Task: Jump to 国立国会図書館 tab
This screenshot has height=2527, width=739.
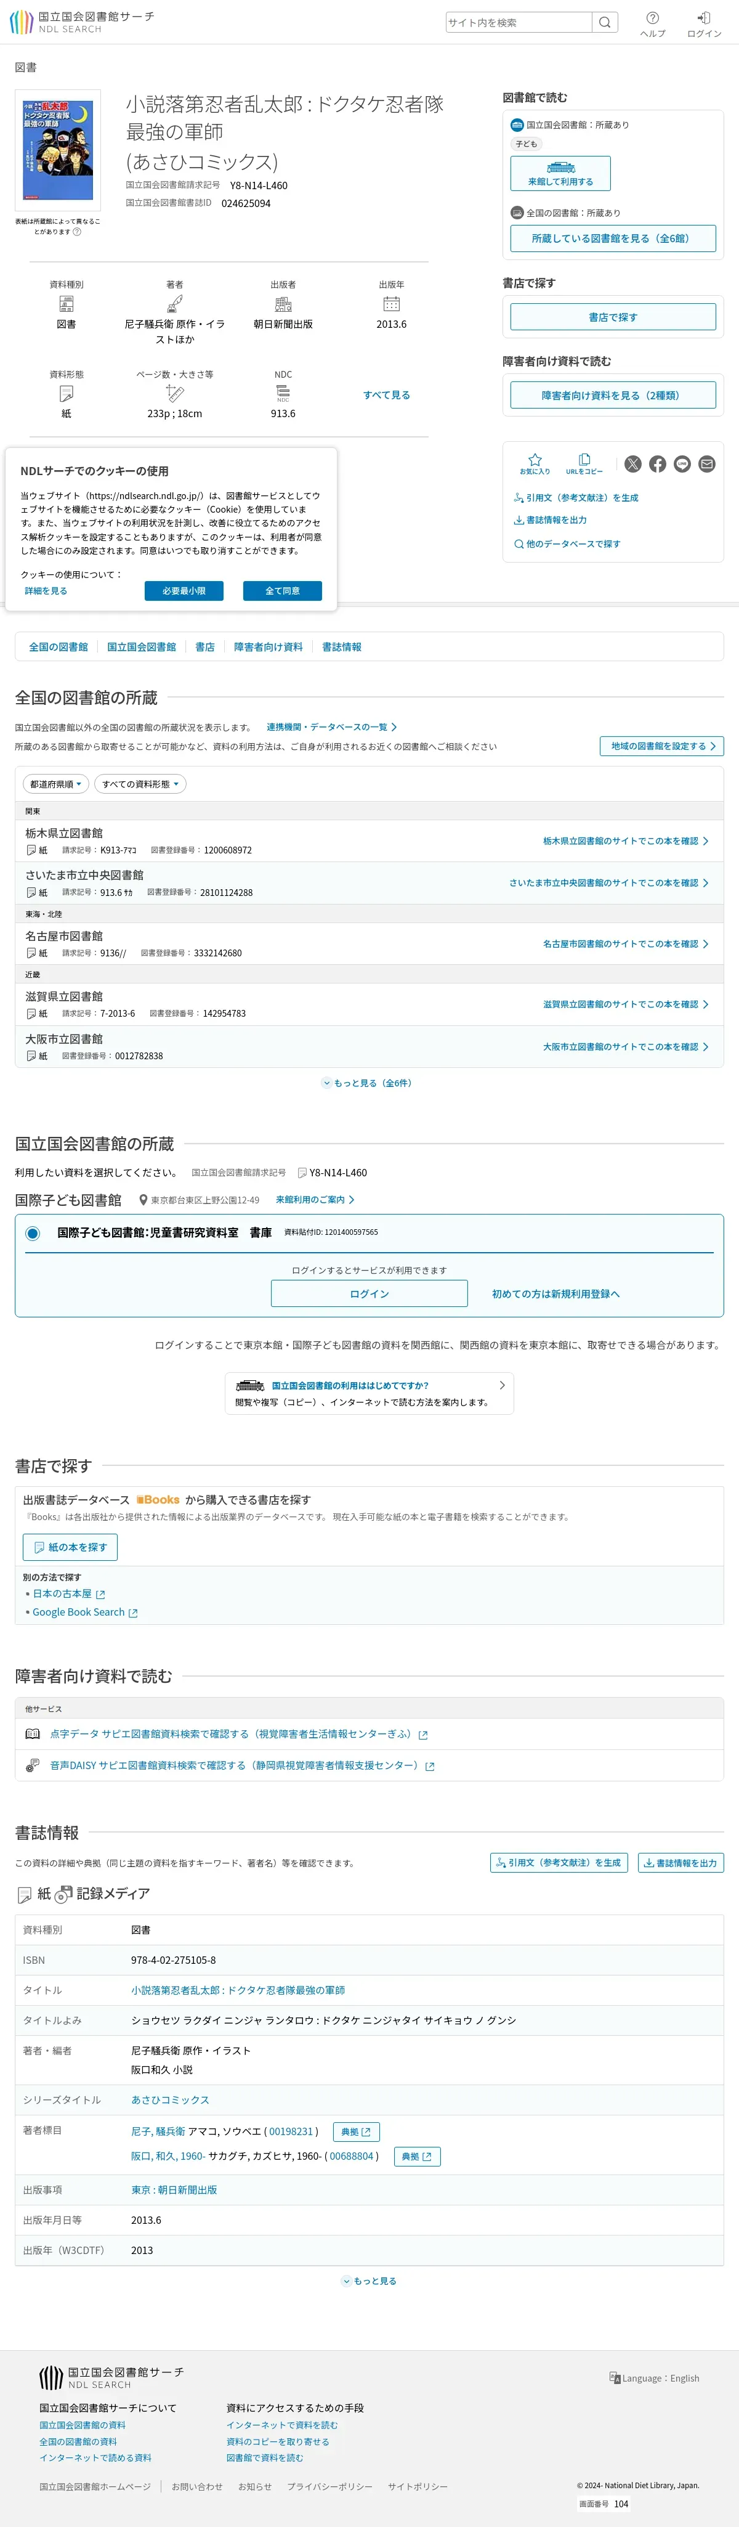Action: click(x=142, y=646)
